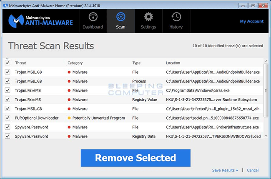Screen dimensions: 271x179
Task: Click the yellow PUP category dot
Action: [x=69, y=118]
